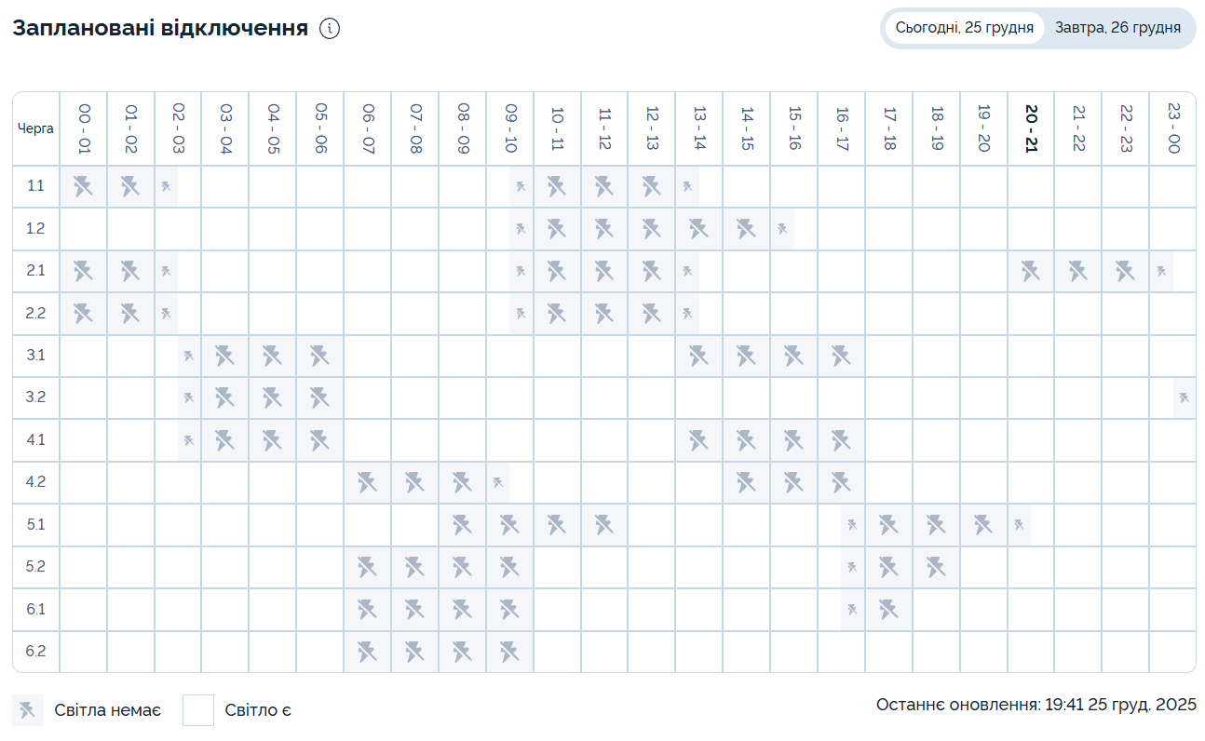Click the 20 - 21 time column header
The image size is (1205, 741).
point(1031,128)
